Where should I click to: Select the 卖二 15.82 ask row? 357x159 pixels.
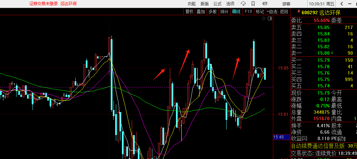click(x=324, y=47)
